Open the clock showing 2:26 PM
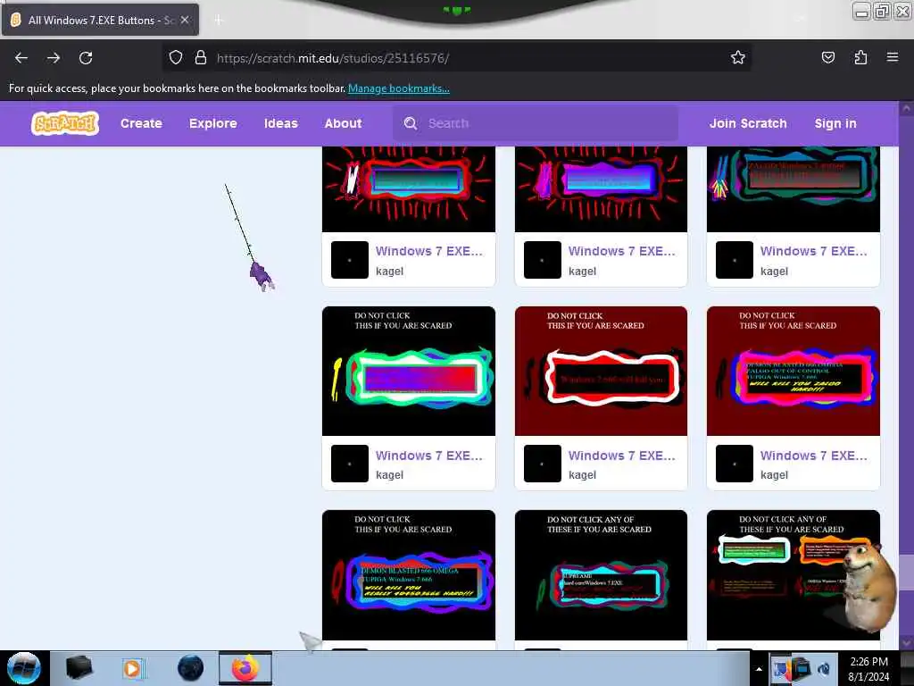Viewport: 914px width, 686px height. tap(868, 669)
